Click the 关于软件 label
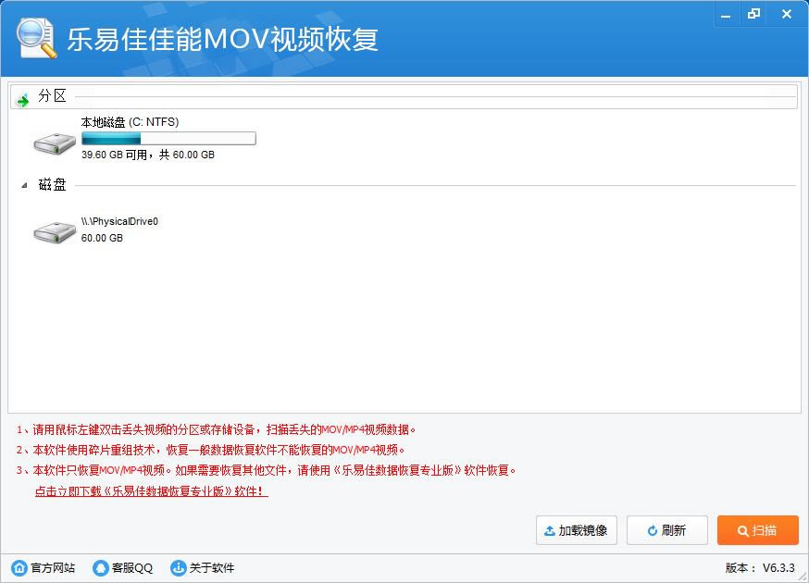The width and height of the screenshot is (809, 583). pos(212,568)
